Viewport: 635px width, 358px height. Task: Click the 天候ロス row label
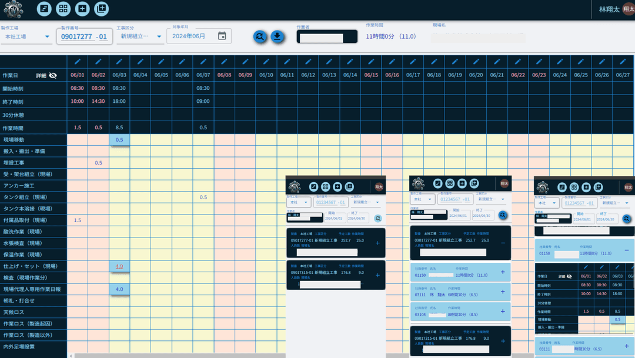14,312
